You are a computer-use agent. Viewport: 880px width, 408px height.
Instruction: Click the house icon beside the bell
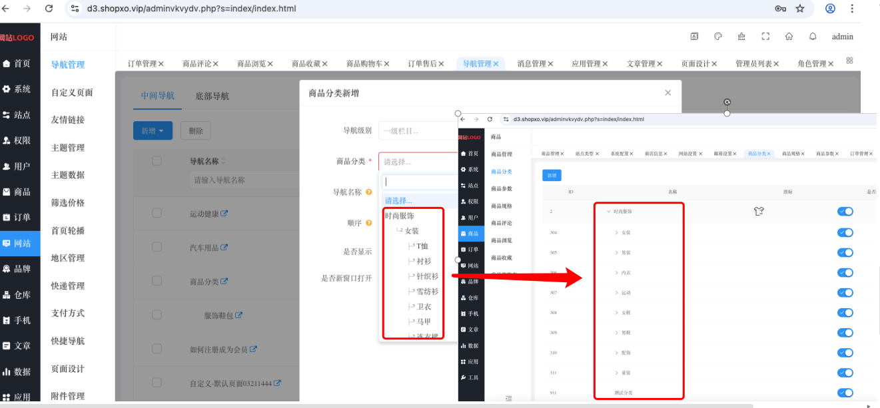click(x=789, y=37)
